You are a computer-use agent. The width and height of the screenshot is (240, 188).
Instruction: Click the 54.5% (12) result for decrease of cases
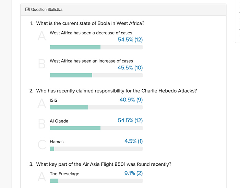[130, 40]
